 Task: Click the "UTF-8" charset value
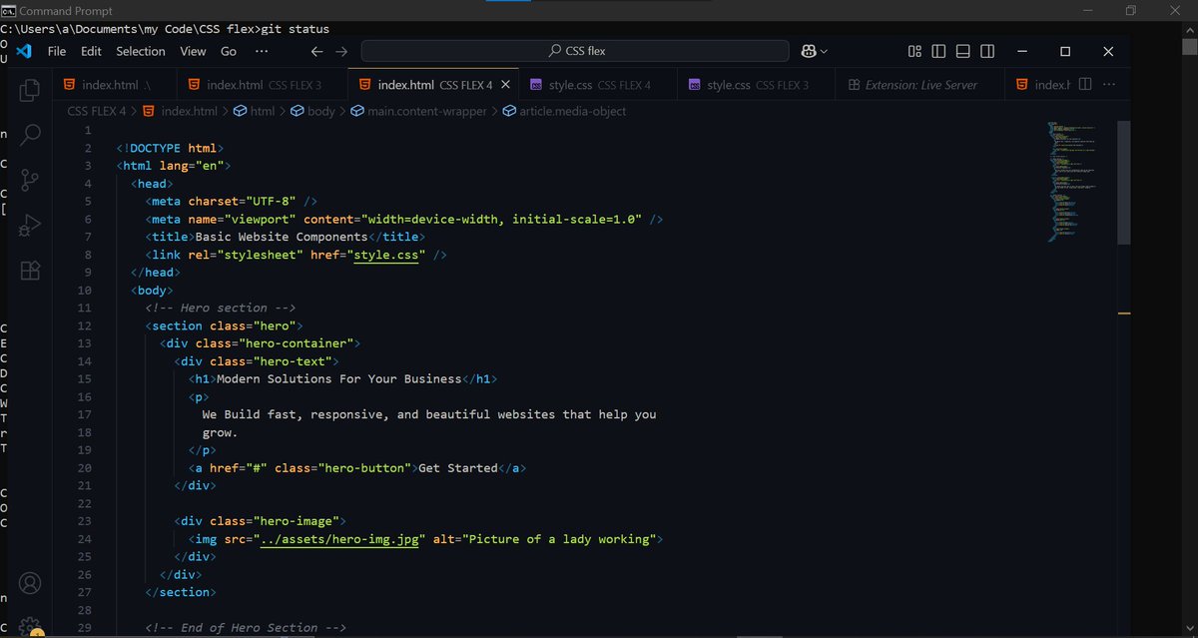click(271, 201)
